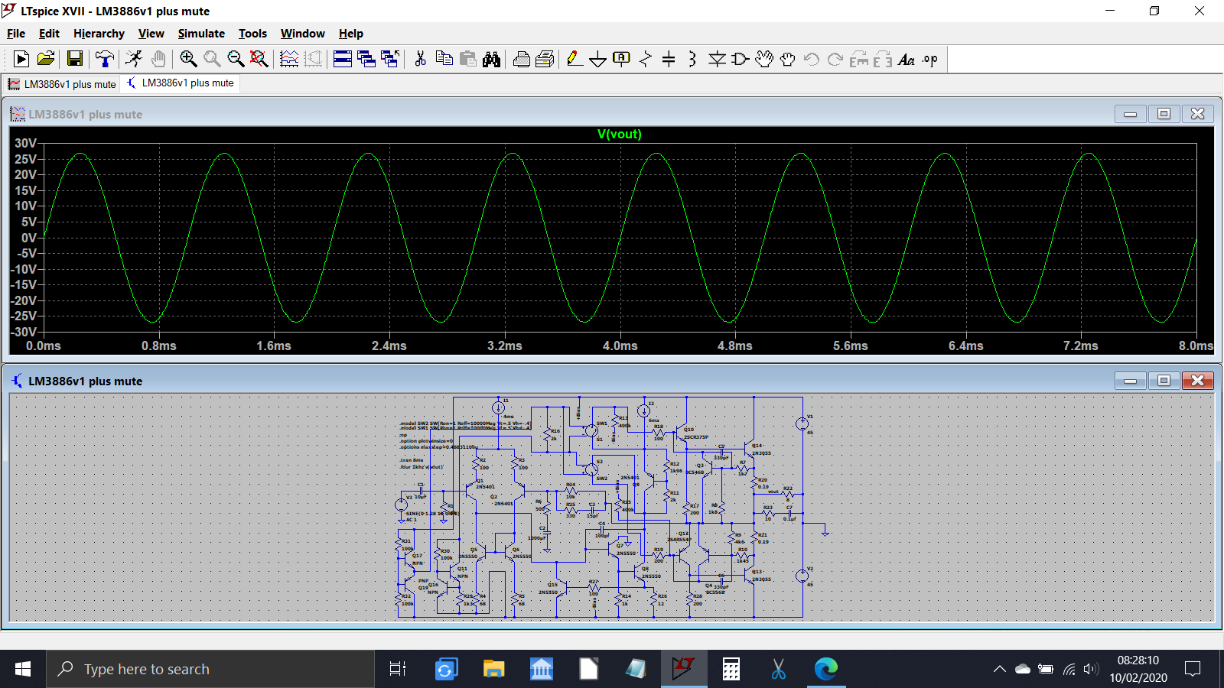Click the Close All Windows icon

tap(390, 59)
